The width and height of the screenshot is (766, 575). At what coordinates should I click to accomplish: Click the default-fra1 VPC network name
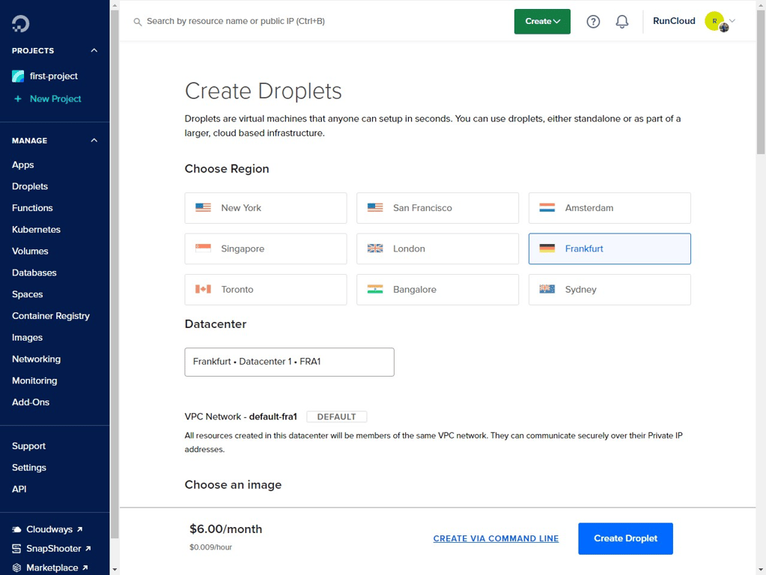tap(273, 417)
